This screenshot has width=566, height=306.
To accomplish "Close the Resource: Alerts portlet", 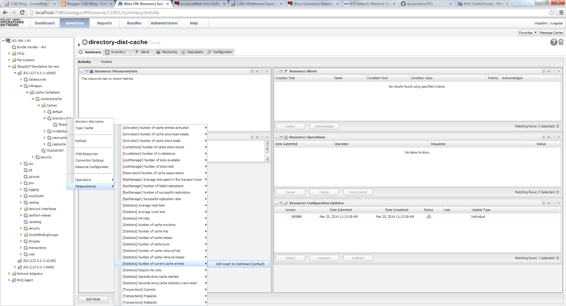I will pos(559,71).
